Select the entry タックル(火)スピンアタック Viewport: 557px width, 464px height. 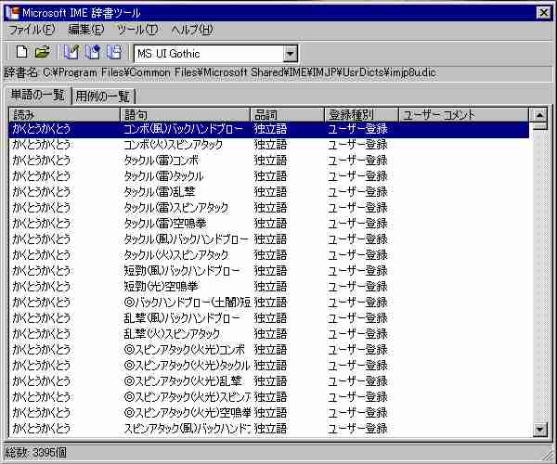tap(269, 255)
